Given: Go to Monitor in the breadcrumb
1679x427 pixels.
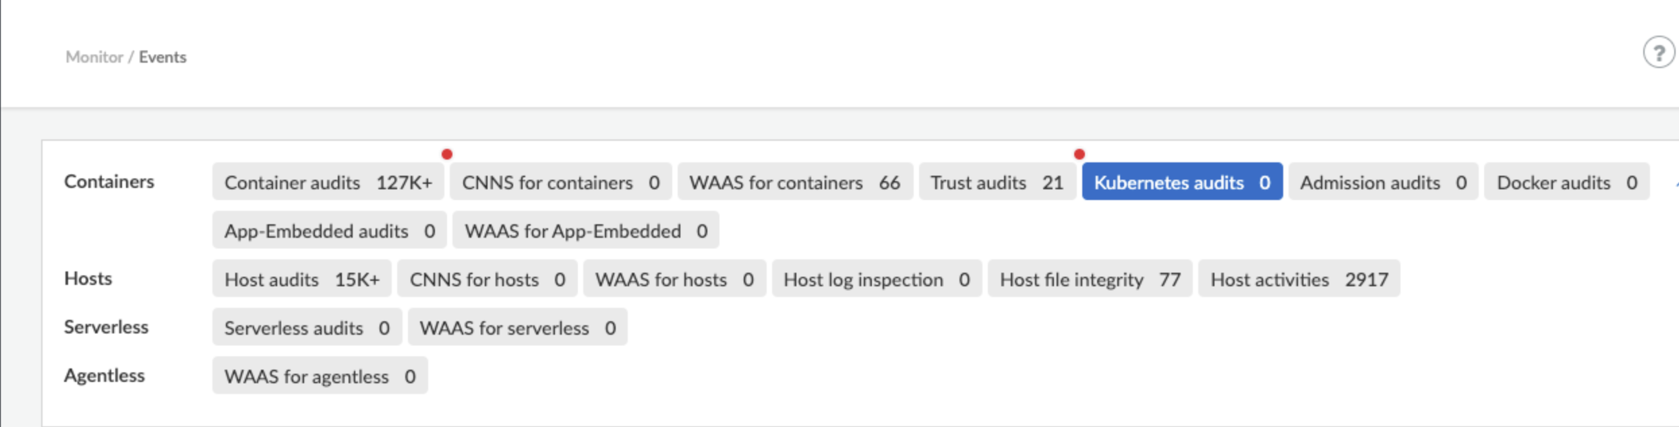Looking at the screenshot, I should [94, 57].
